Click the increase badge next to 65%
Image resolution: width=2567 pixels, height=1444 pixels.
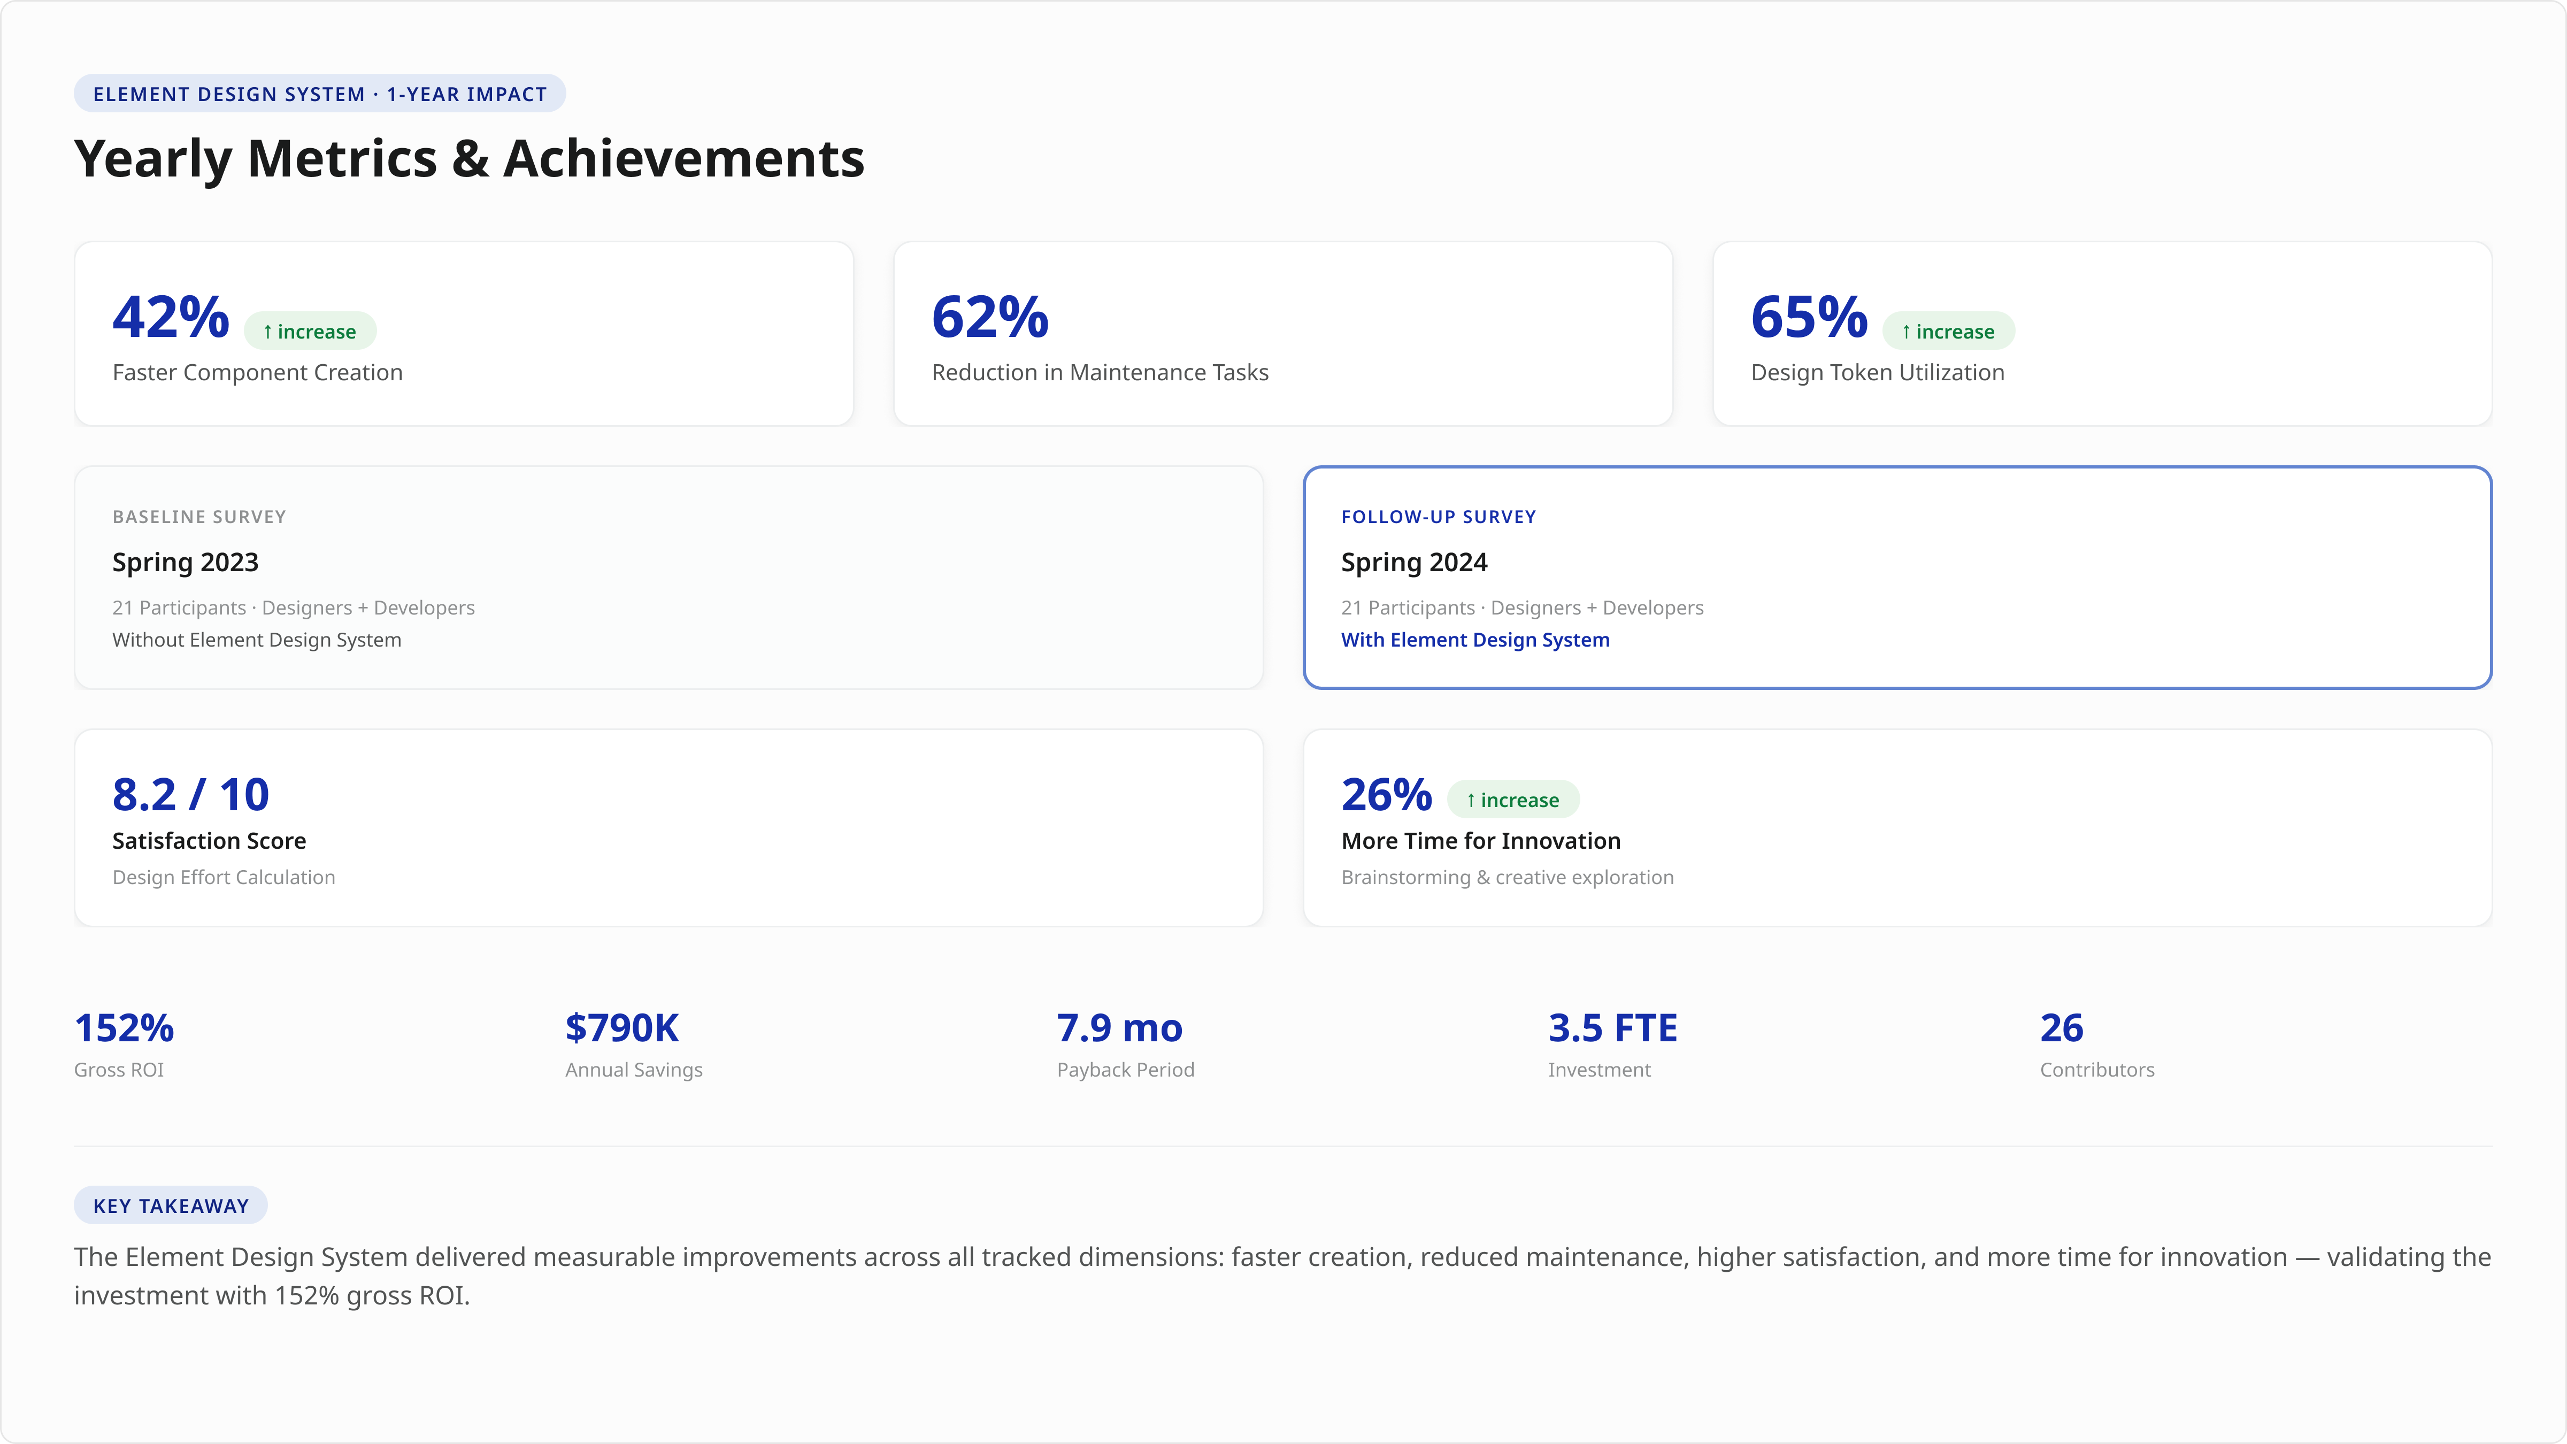(x=1947, y=330)
